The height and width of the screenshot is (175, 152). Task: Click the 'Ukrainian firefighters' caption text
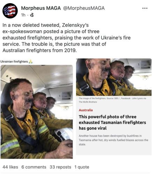point(14,62)
